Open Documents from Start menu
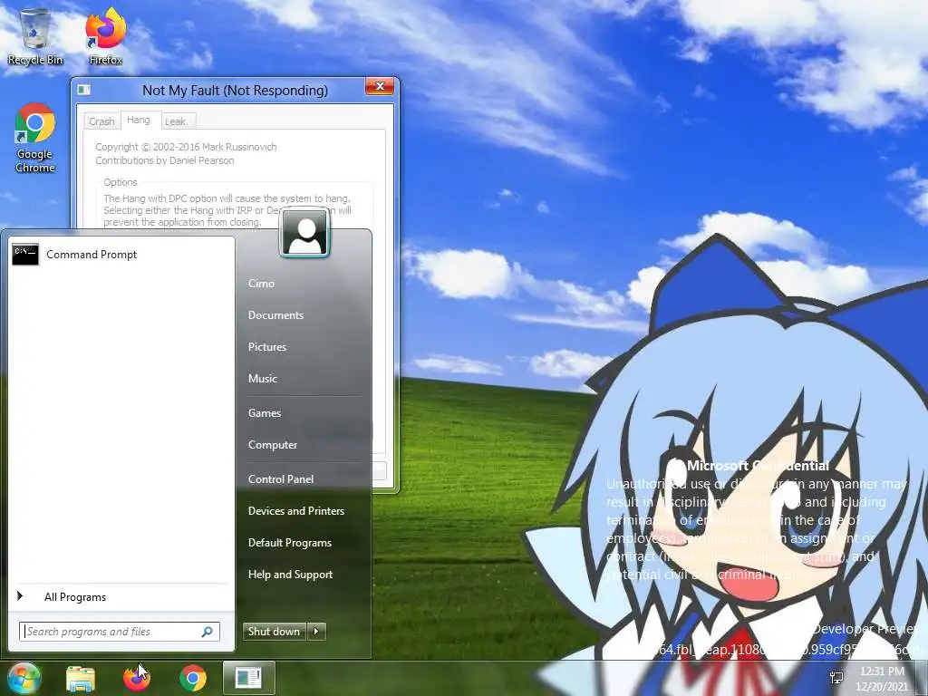The image size is (928, 696). point(275,315)
